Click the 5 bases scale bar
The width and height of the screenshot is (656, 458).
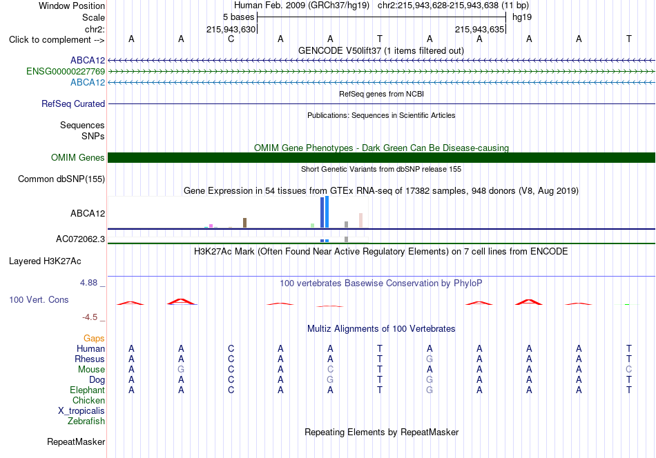(x=382, y=17)
